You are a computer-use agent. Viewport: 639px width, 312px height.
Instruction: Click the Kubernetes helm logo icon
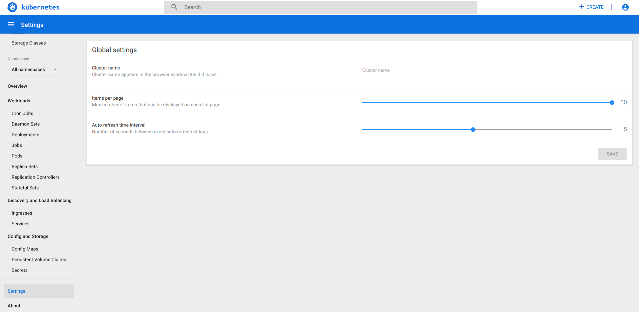point(12,7)
